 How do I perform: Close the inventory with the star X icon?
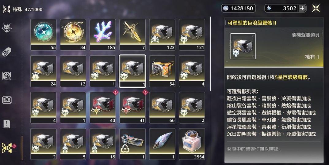[316, 8]
